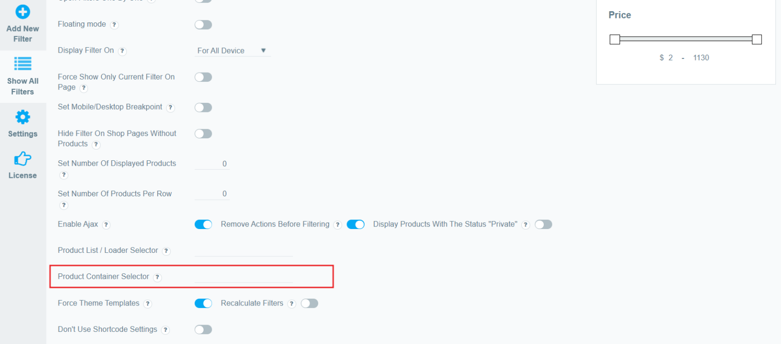Click the Set Number Of Displayed Products field
Viewport: 781px width, 344px height.
212,164
